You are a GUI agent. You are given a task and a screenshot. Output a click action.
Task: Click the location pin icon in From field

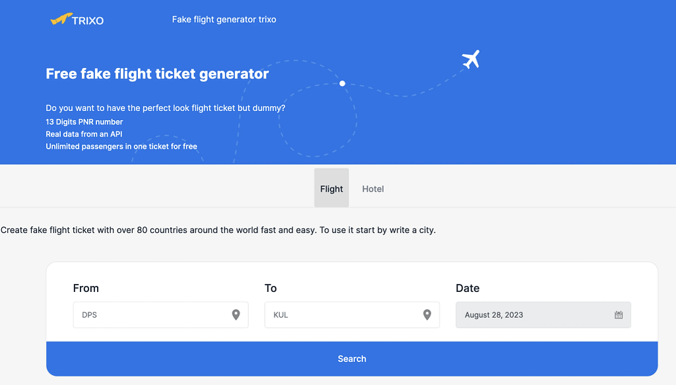pos(236,315)
